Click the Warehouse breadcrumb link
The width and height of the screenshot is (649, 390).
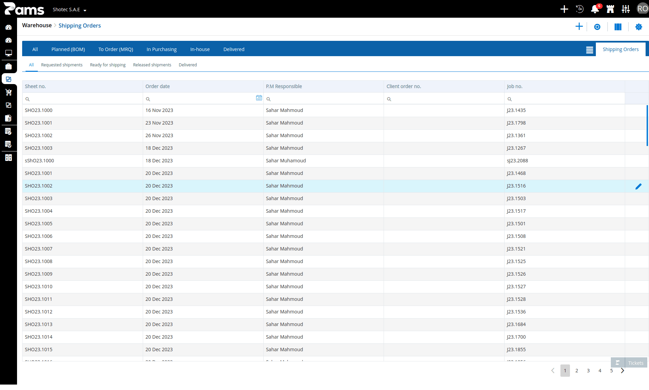(37, 26)
